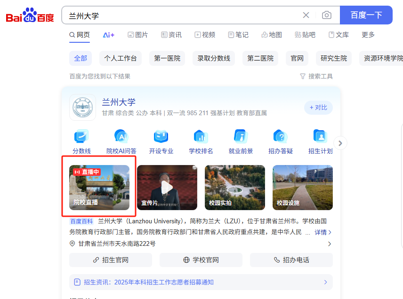403x299 pixels.
Task: Select the 第二医院 filter chip
Action: 260,58
